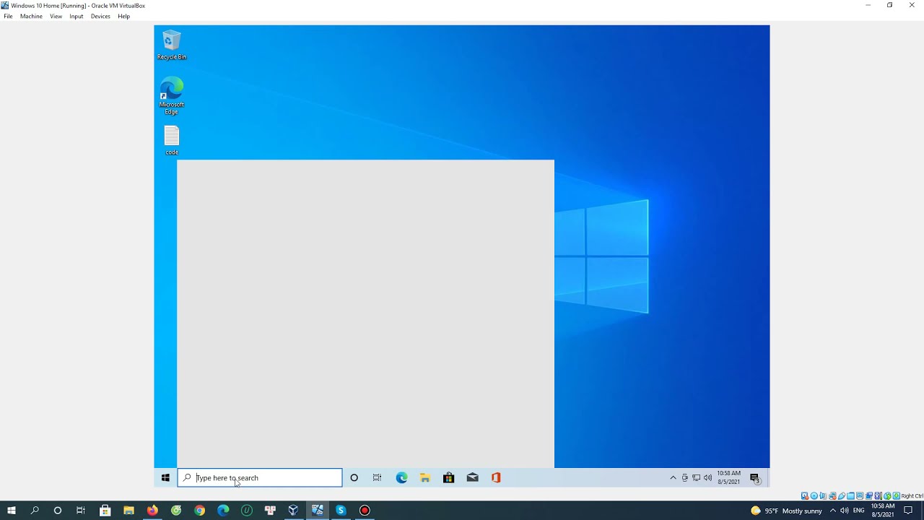The height and width of the screenshot is (520, 924).
Task: Open Chrome on the host taskbar
Action: click(x=199, y=510)
